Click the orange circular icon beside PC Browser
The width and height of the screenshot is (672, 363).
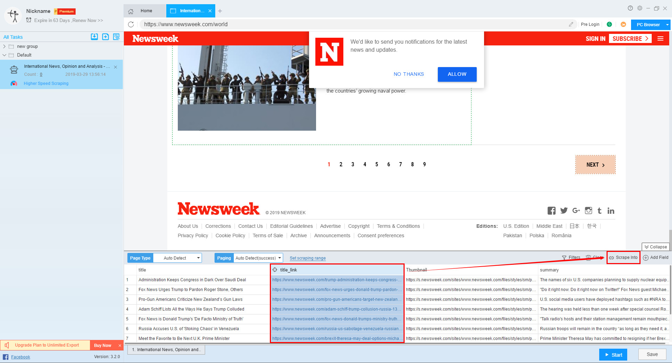point(623,24)
